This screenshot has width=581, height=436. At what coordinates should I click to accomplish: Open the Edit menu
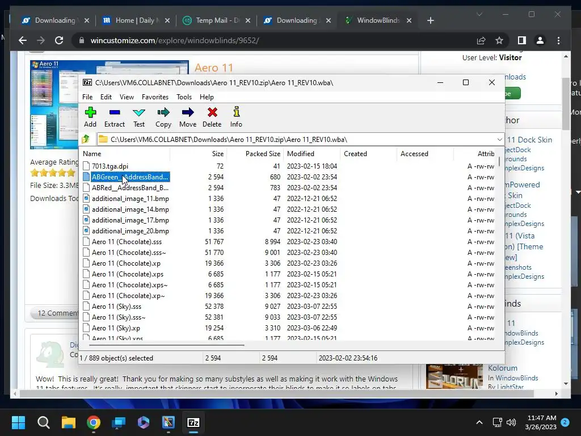pos(106,97)
